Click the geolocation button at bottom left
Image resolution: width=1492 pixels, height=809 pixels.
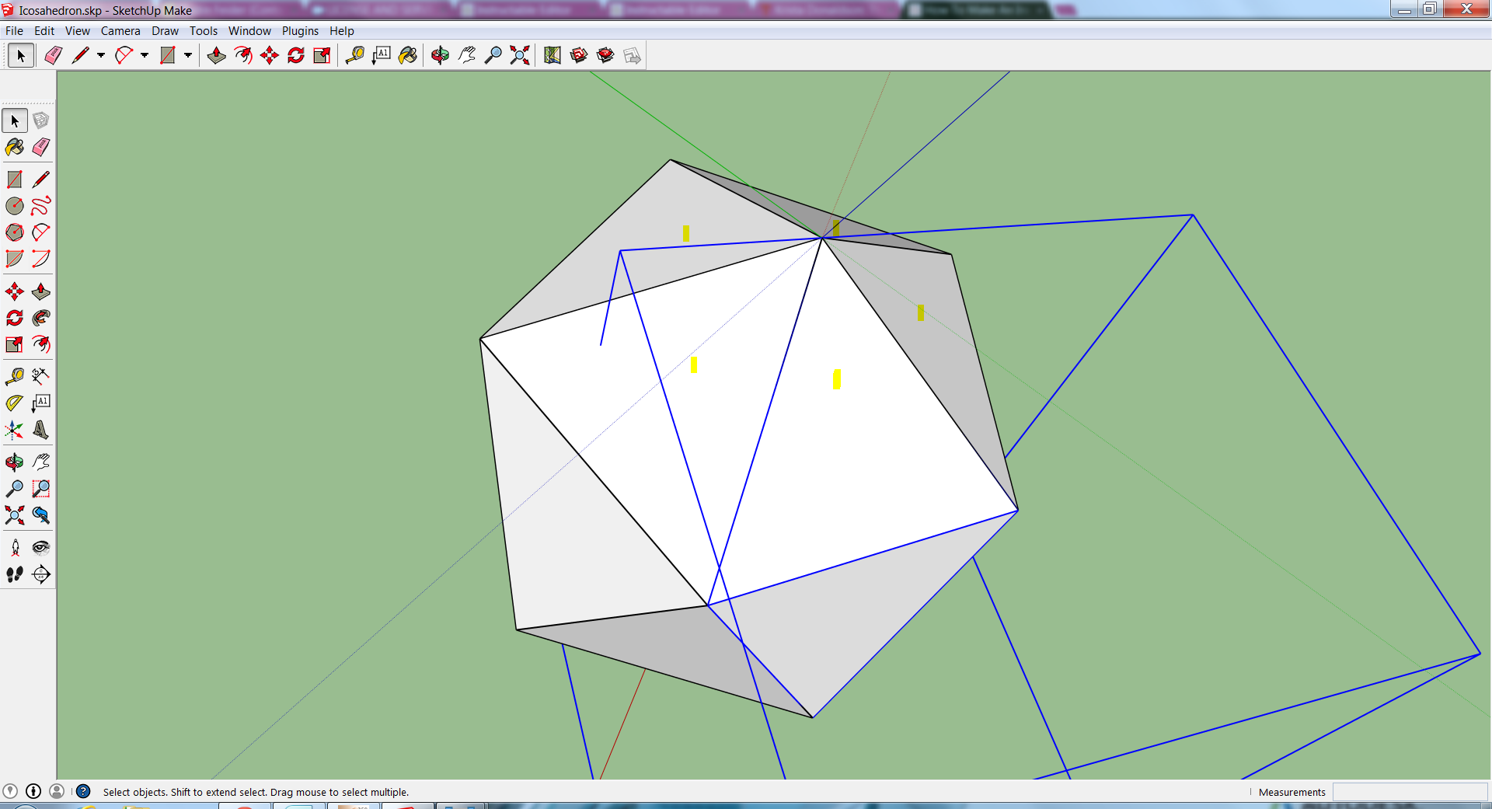click(x=12, y=792)
